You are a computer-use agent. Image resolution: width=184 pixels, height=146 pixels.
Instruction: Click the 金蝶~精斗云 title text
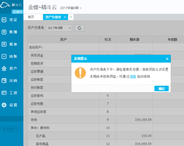(x=43, y=7)
